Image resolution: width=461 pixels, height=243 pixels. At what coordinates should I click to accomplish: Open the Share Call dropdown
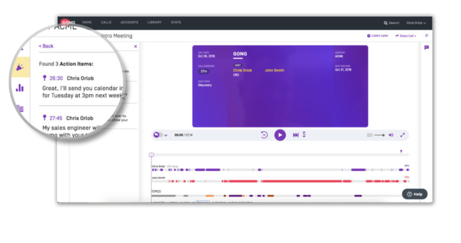pyautogui.click(x=406, y=36)
